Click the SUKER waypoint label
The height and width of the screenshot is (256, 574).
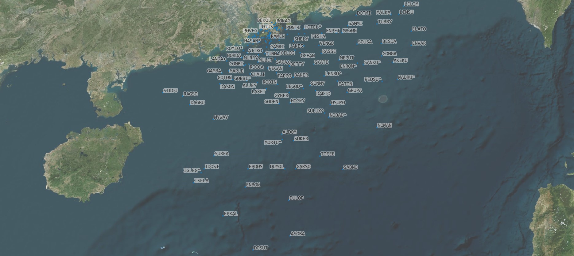(x=301, y=139)
